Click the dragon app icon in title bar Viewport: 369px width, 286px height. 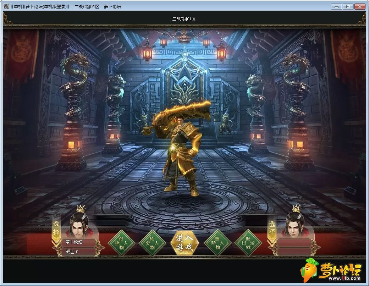(7, 6)
